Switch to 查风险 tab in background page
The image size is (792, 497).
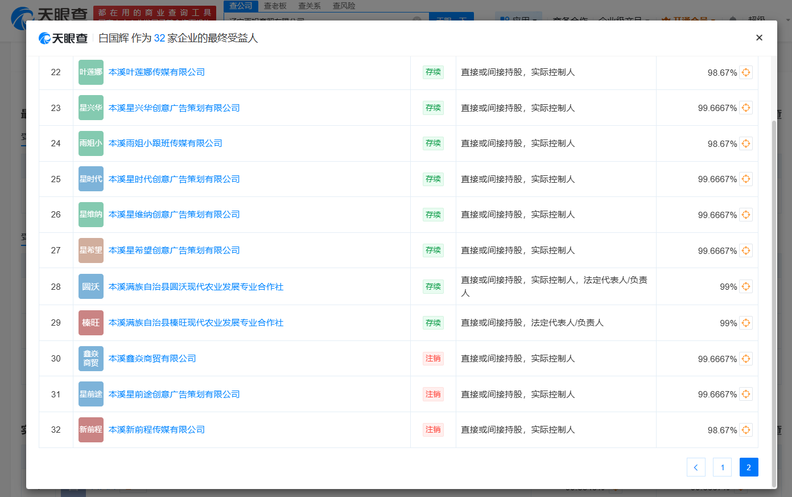tap(344, 6)
